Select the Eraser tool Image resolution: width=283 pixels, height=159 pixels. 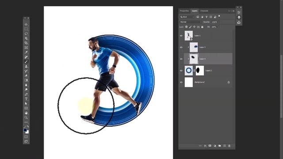[x=26, y=76]
